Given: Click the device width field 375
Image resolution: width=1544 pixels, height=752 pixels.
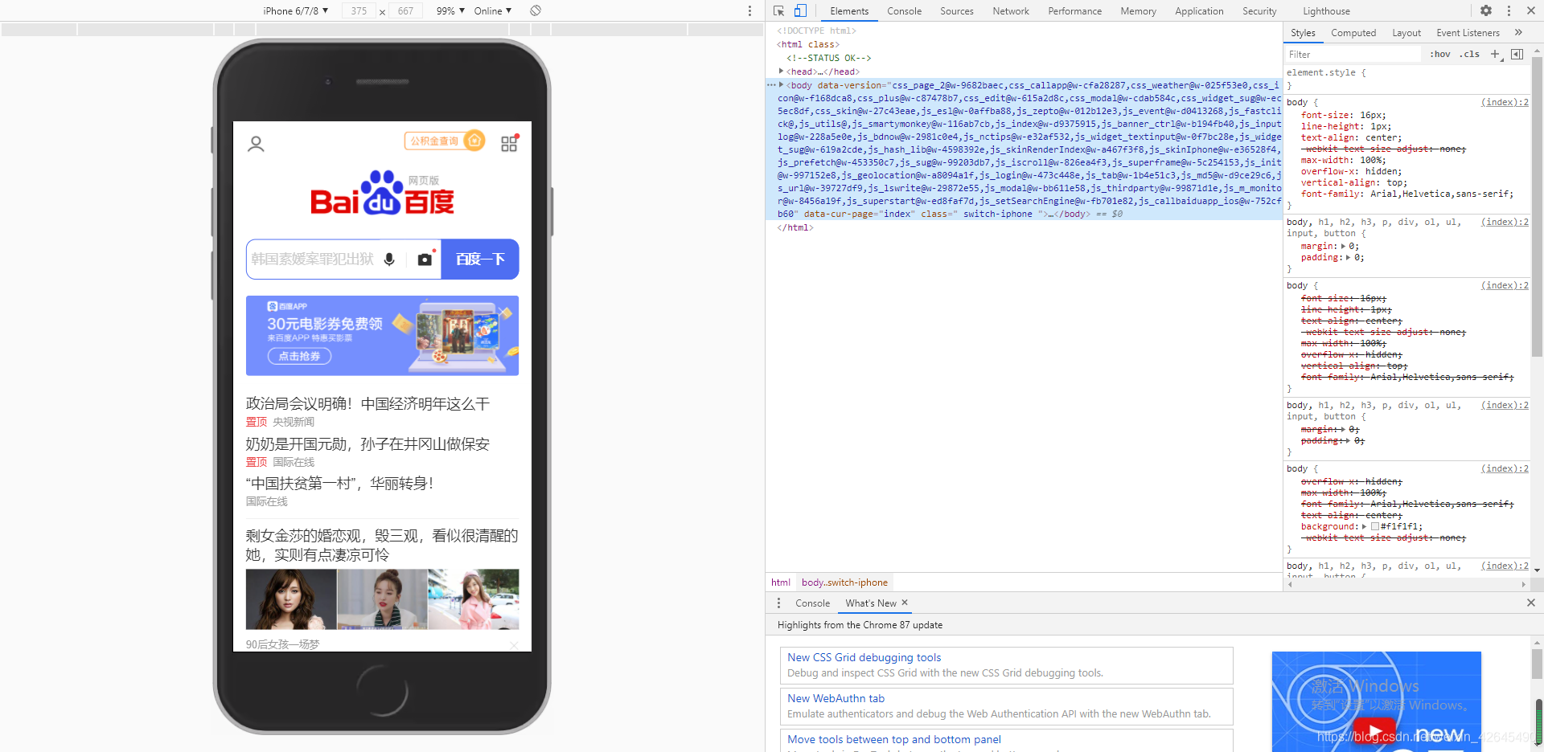Looking at the screenshot, I should coord(359,10).
